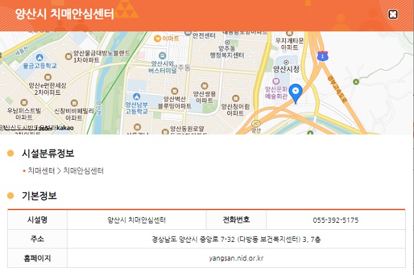
Task: Click the 양산남부고등학교 school icon
Action: click(x=136, y=96)
